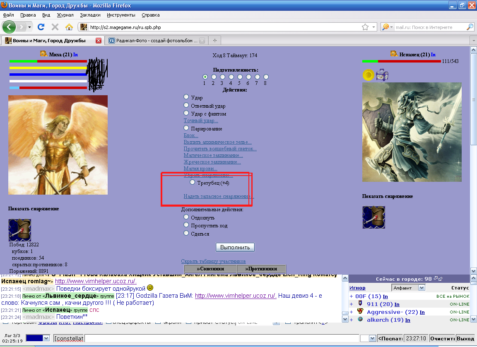The height and width of the screenshot is (347, 477).
Task: Click the clan icon beside 911 (20)
Action: tap(360, 303)
